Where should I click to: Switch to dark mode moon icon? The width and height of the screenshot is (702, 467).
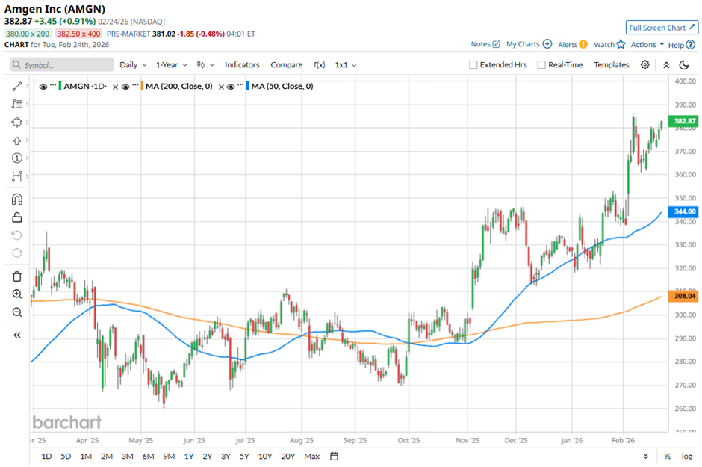[683, 65]
